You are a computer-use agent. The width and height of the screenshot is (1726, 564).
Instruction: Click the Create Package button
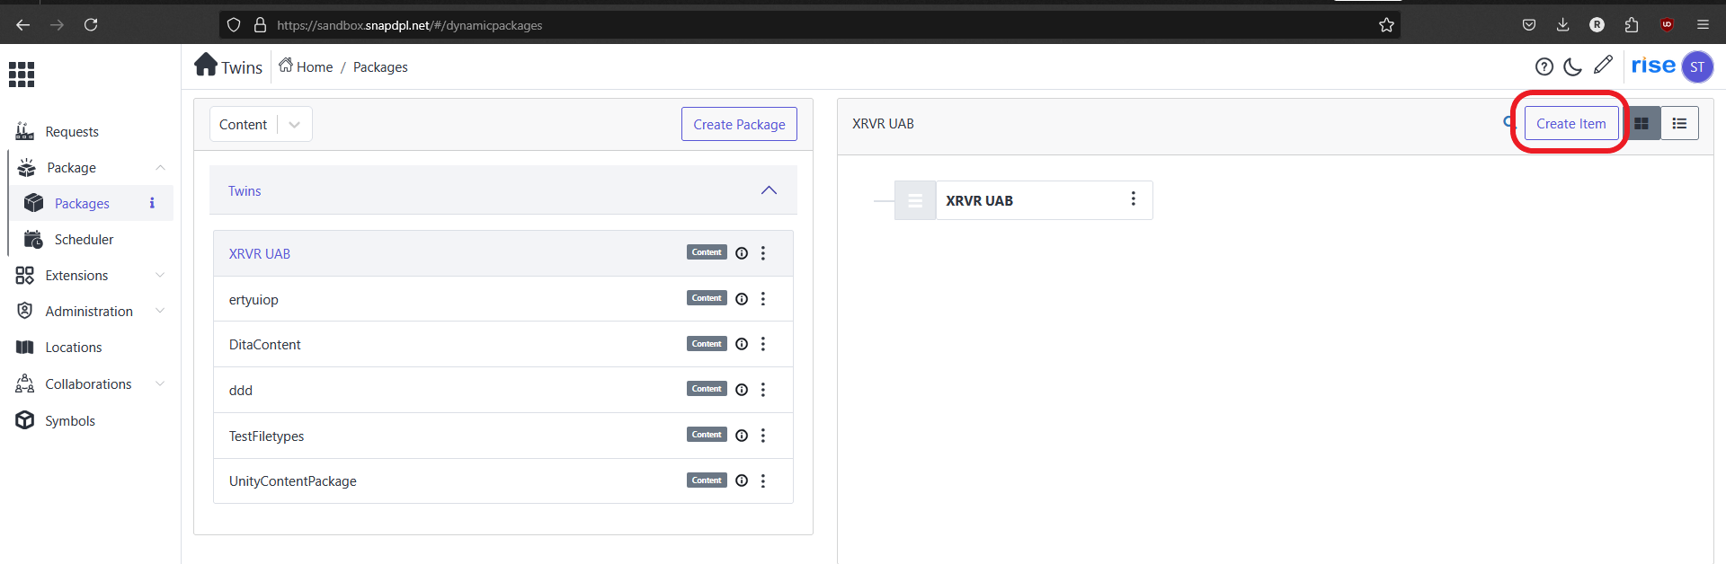tap(739, 125)
